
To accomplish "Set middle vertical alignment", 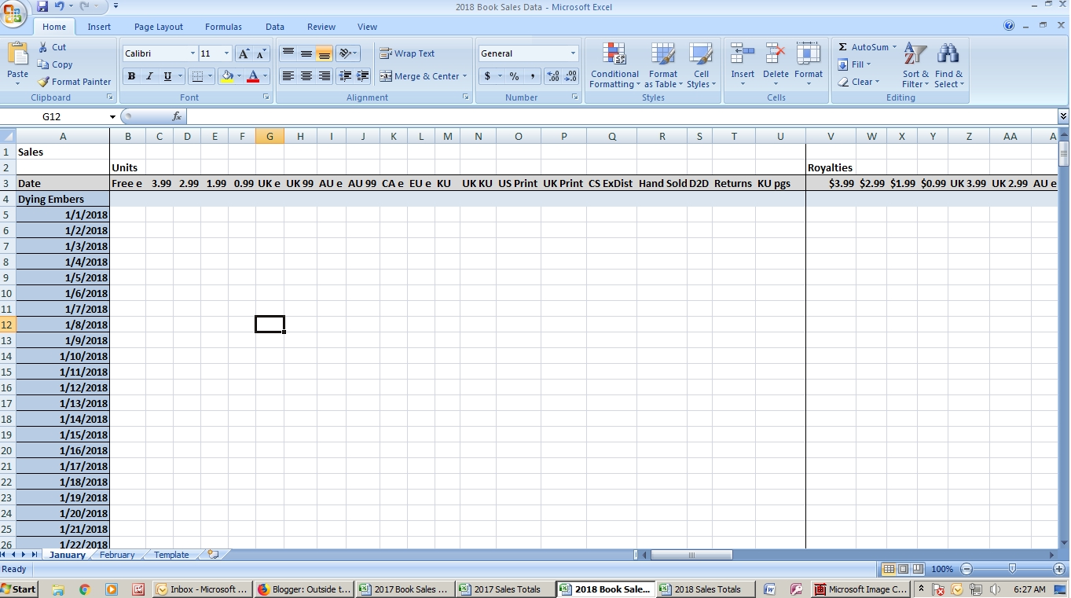I will (306, 53).
